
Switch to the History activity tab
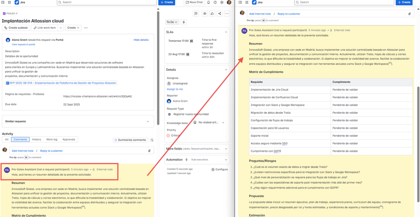37,139
